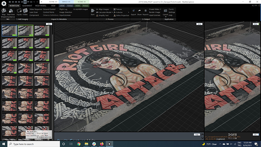Open the main VIEW ribbon tab
The image size is (261, 147).
[x=53, y=6]
